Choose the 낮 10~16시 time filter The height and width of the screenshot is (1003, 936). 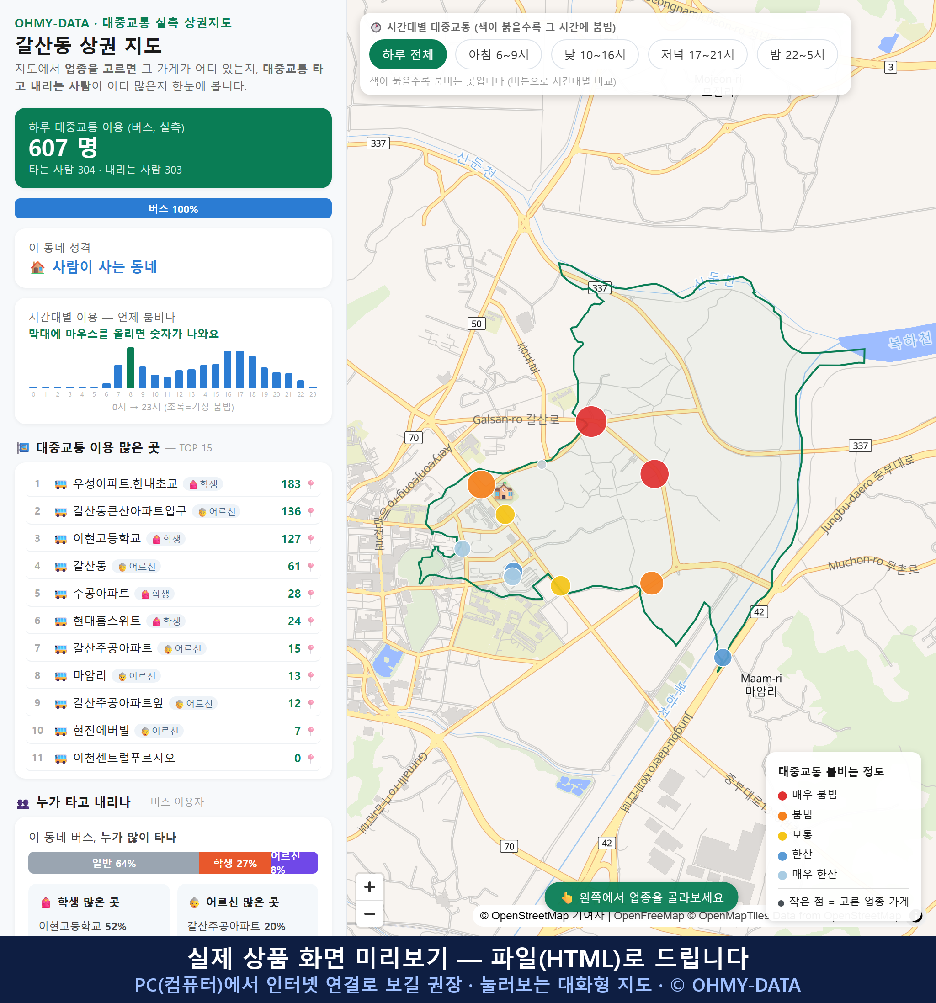[595, 54]
